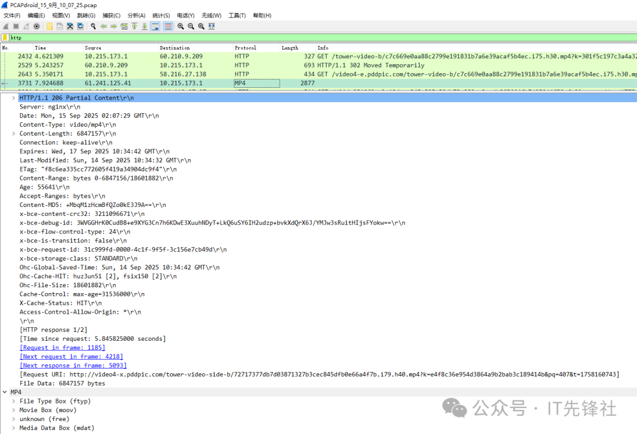Sort by the Source column header

pos(121,48)
